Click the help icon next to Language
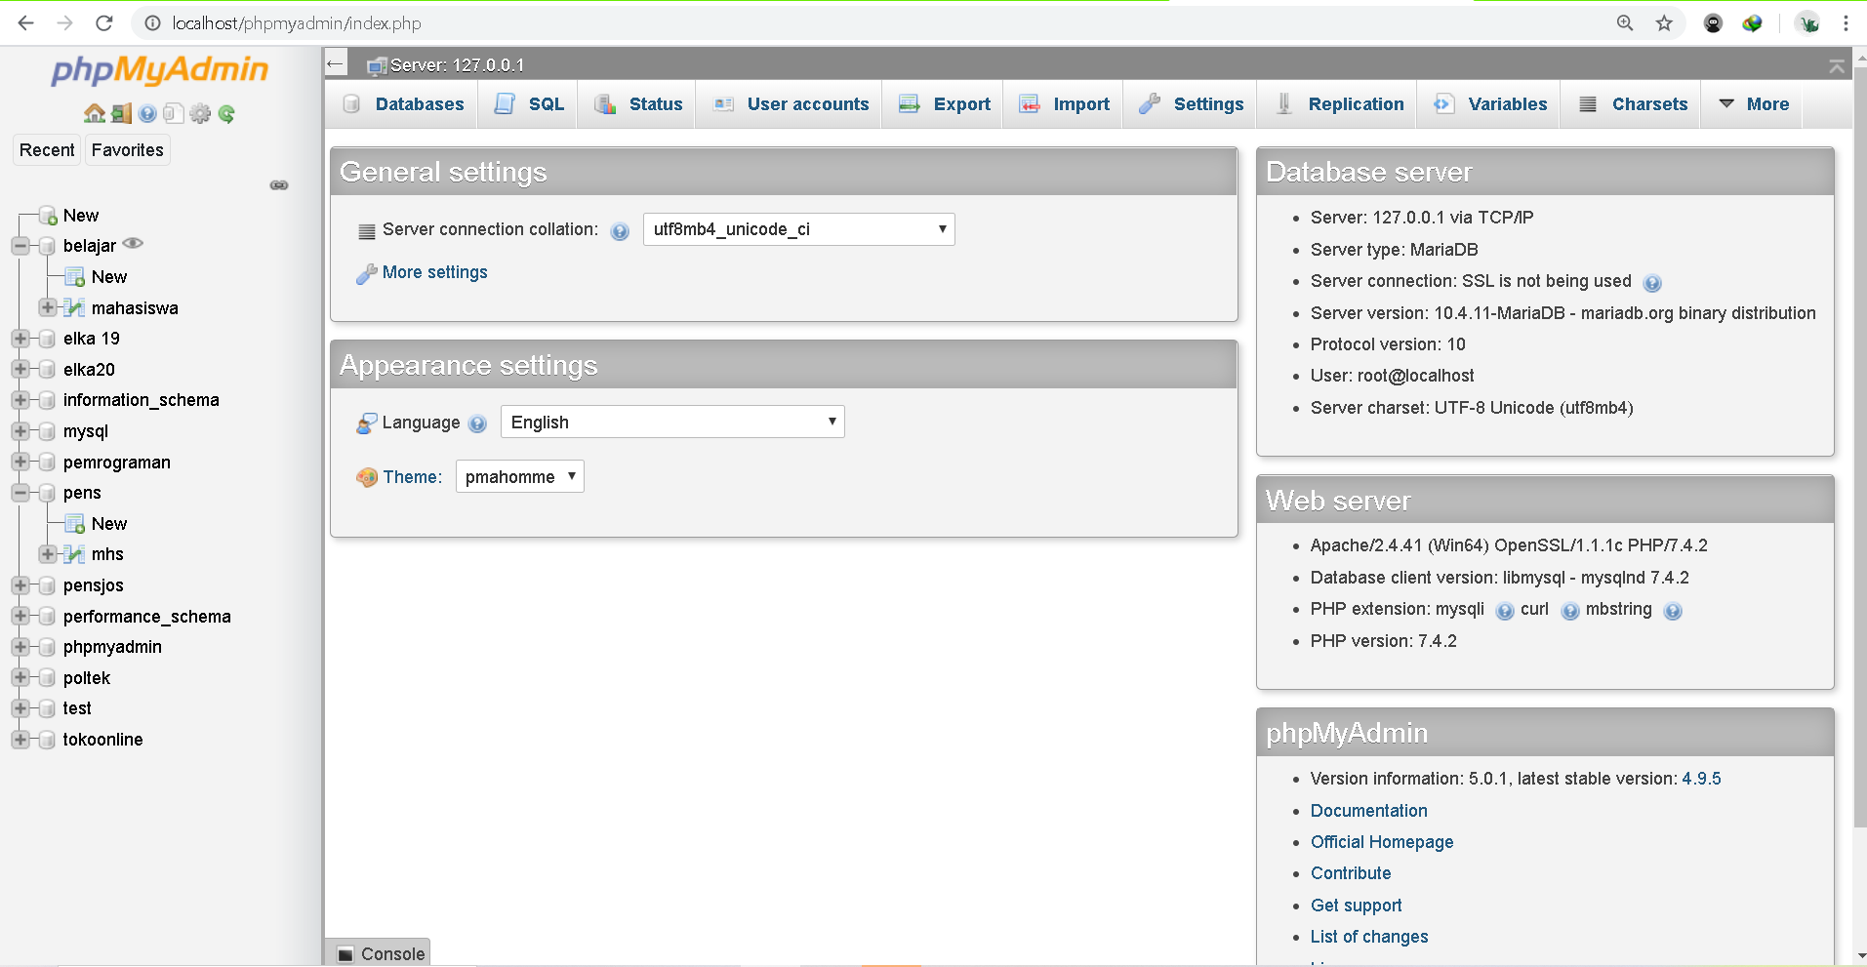1867x967 pixels. [x=477, y=423]
